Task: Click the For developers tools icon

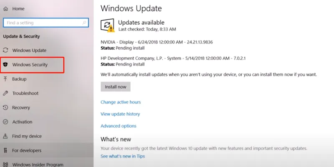Action: [5, 150]
